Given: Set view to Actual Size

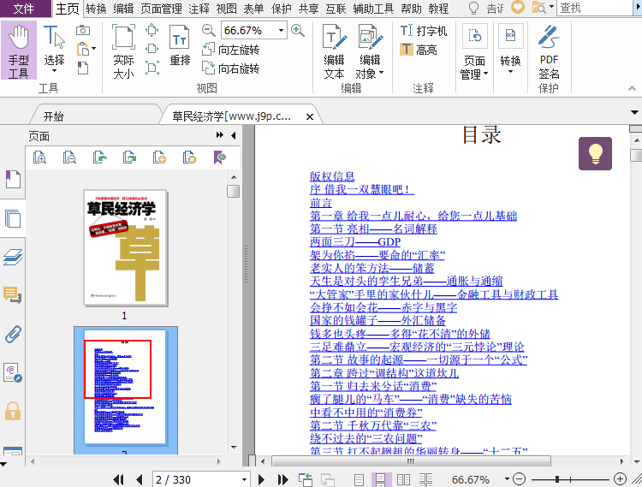Looking at the screenshot, I should click(x=123, y=51).
